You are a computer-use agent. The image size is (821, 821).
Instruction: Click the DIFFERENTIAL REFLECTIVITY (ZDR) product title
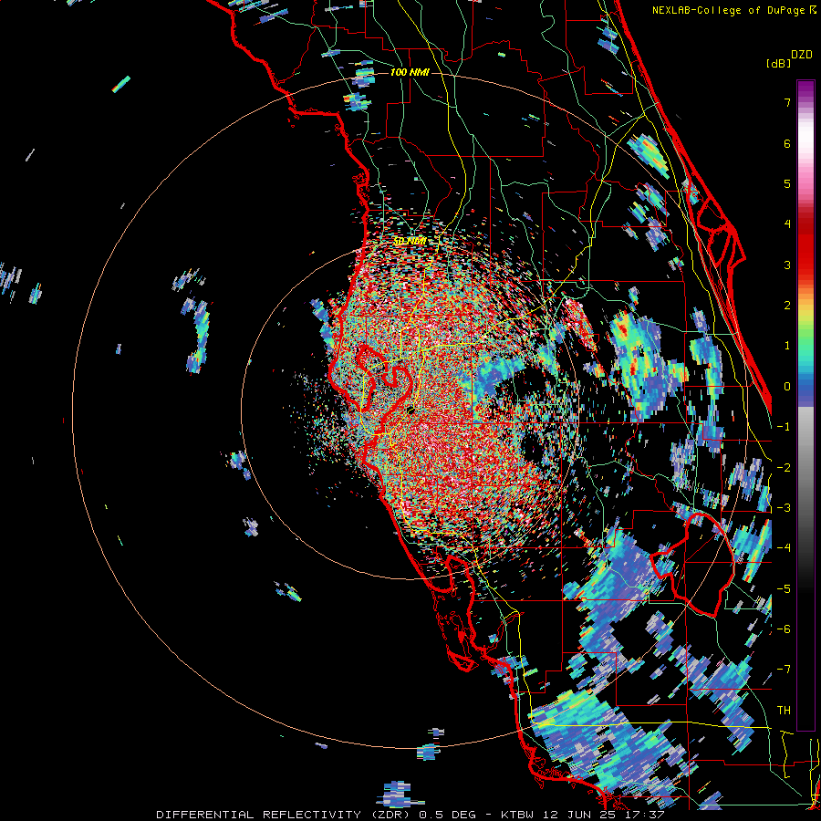pyautogui.click(x=285, y=815)
